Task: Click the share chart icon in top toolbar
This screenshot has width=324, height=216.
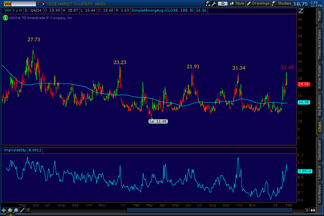Action: (x=208, y=4)
